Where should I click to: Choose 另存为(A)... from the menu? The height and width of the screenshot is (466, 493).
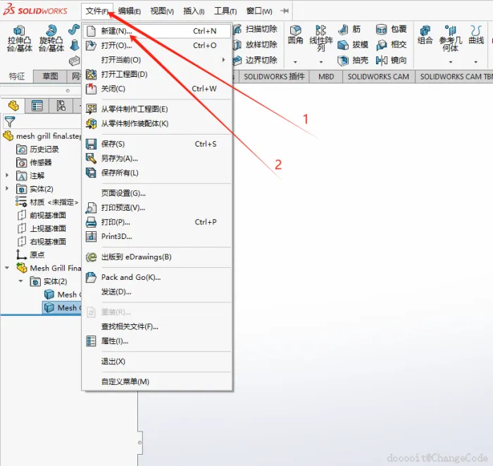pos(157,158)
